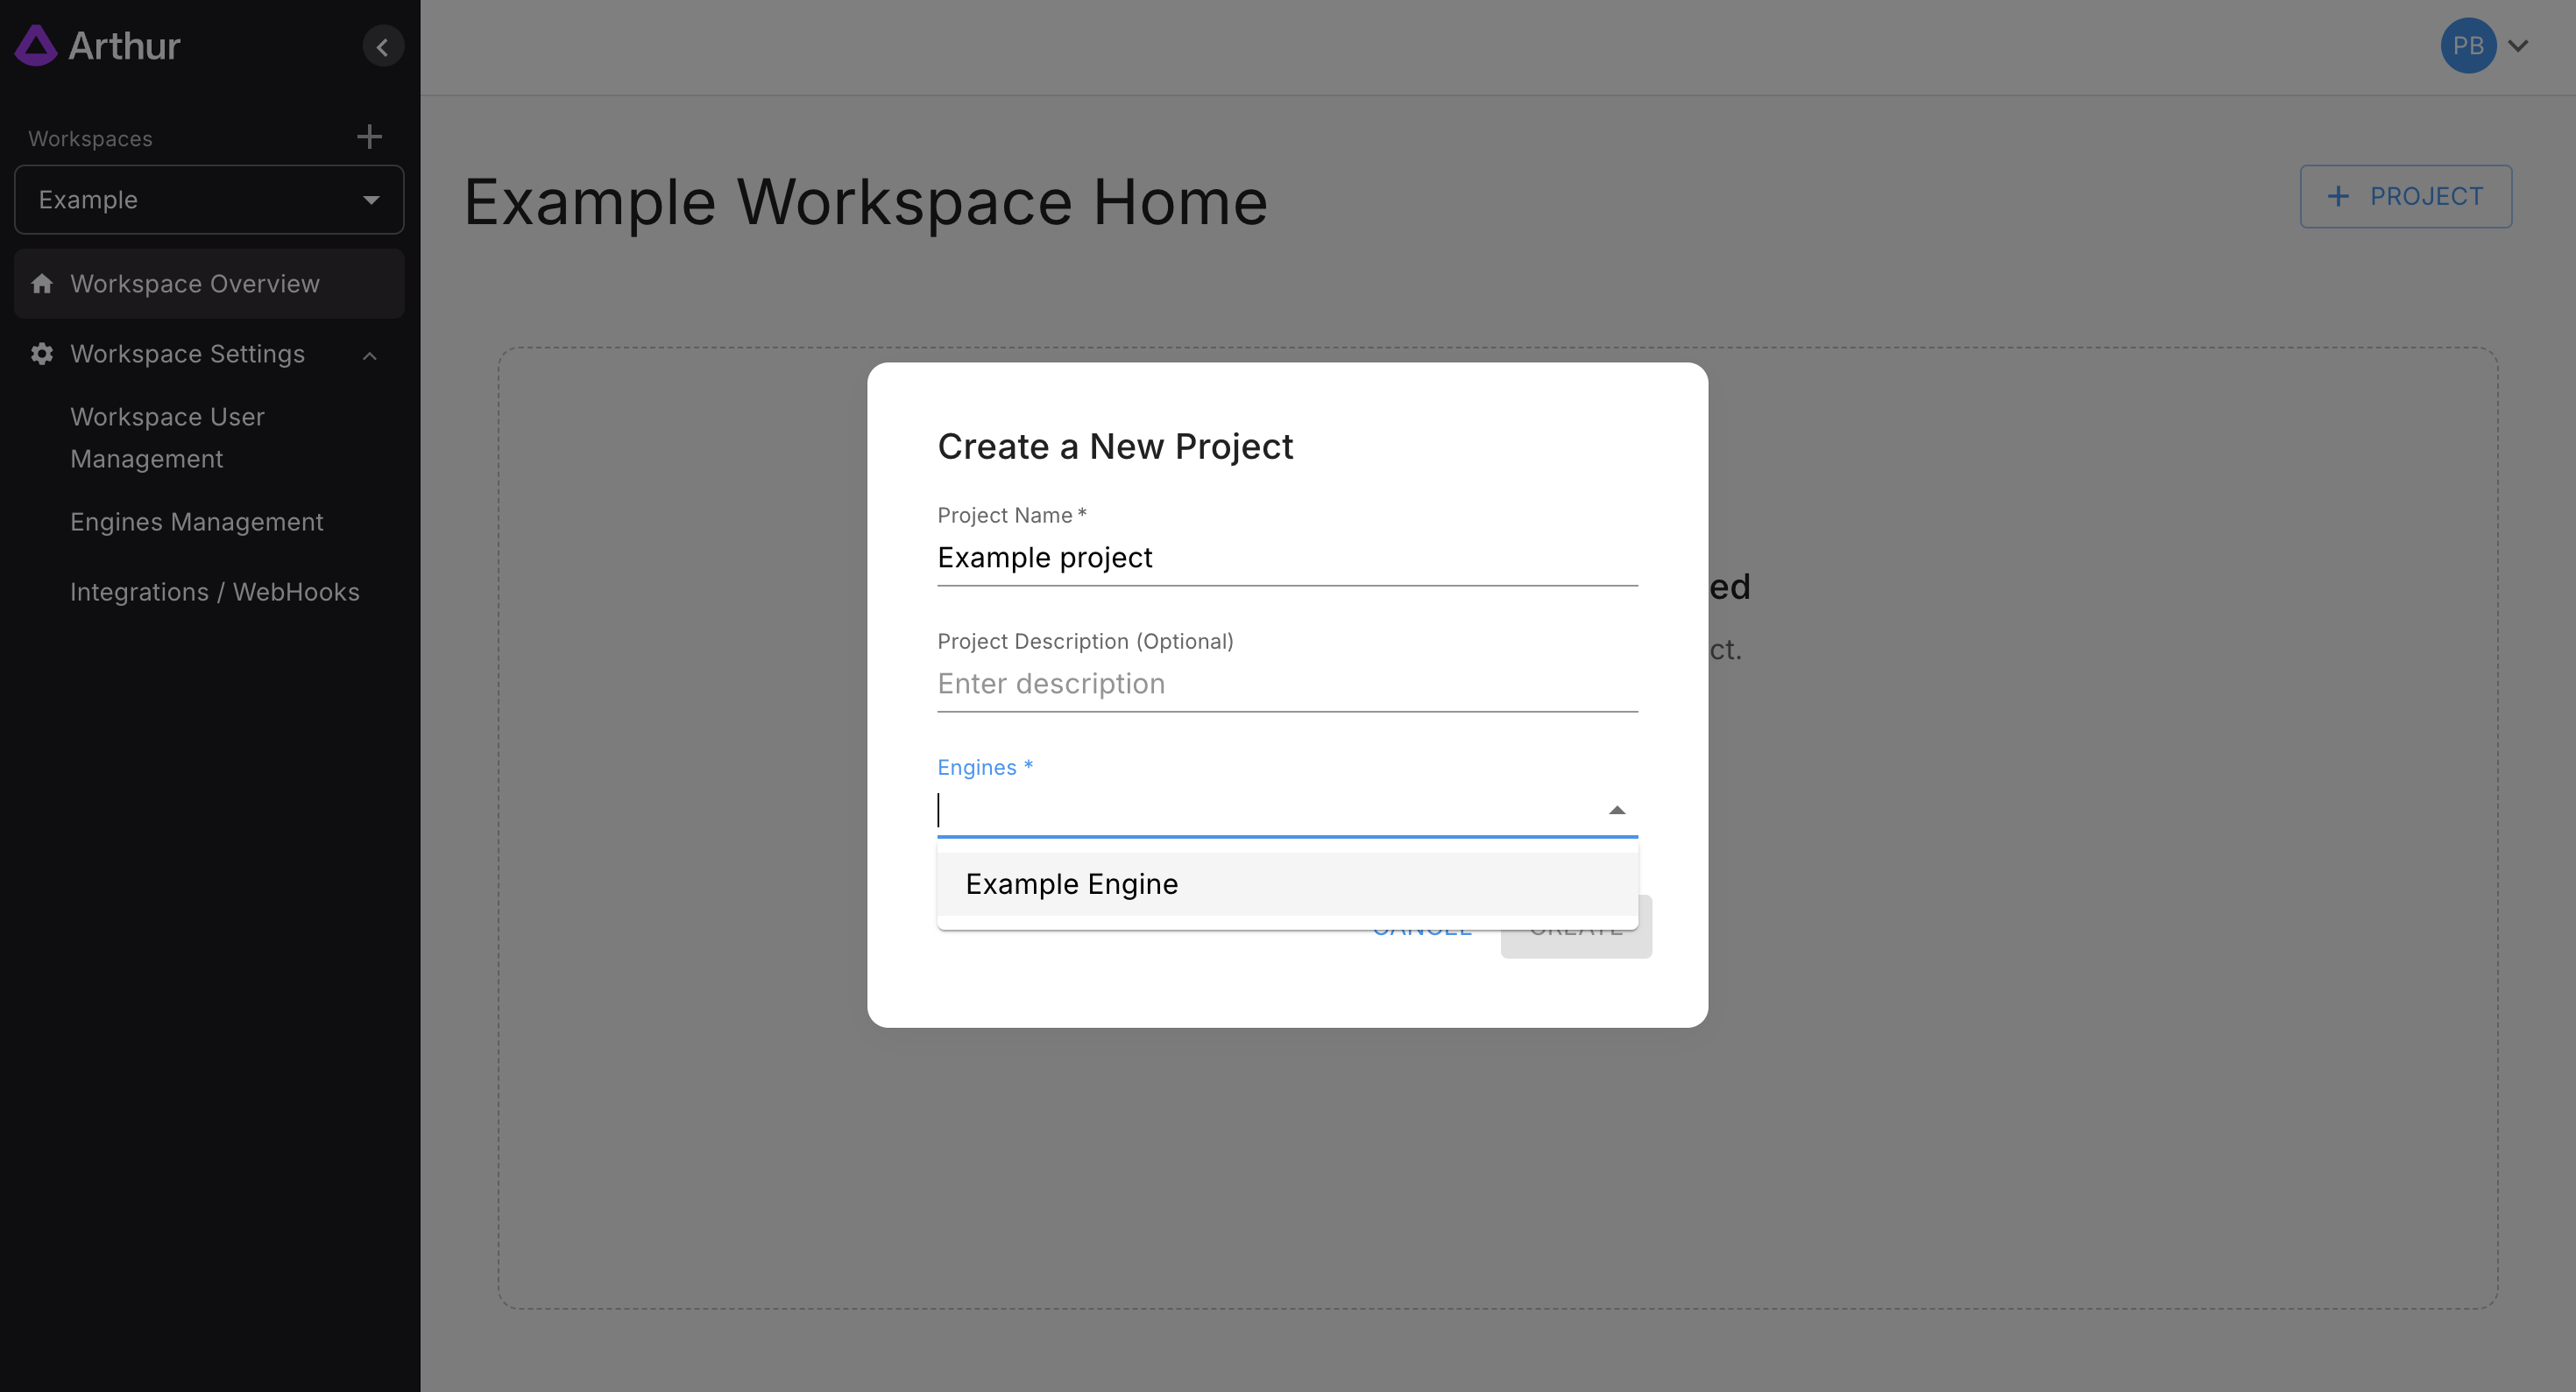Screen dimensions: 2576x1392
Task: Click the Arthur logo icon
Action: pyautogui.click(x=36, y=46)
